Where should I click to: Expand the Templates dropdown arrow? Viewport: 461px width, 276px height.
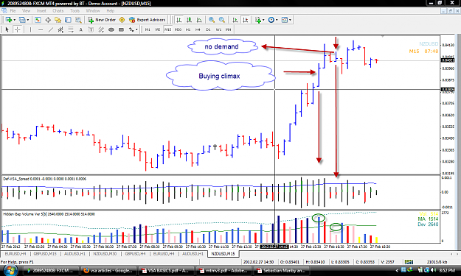pyautogui.click(x=290, y=20)
